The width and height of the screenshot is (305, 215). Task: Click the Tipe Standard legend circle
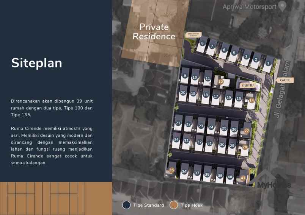tap(126, 205)
